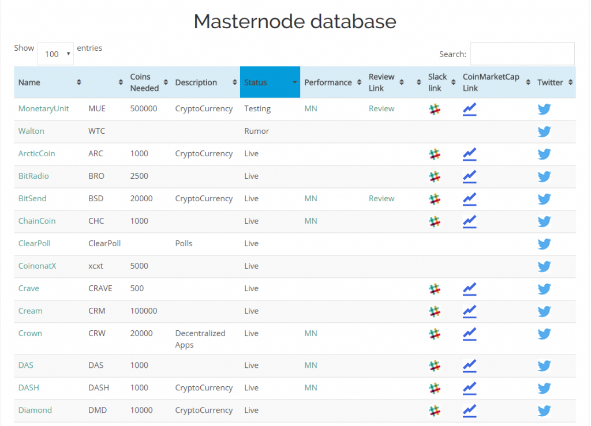Sort by Coins Needed column

click(x=148, y=82)
